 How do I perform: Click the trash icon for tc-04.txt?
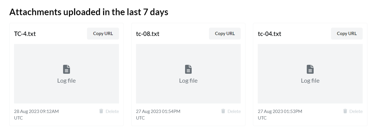(345, 111)
